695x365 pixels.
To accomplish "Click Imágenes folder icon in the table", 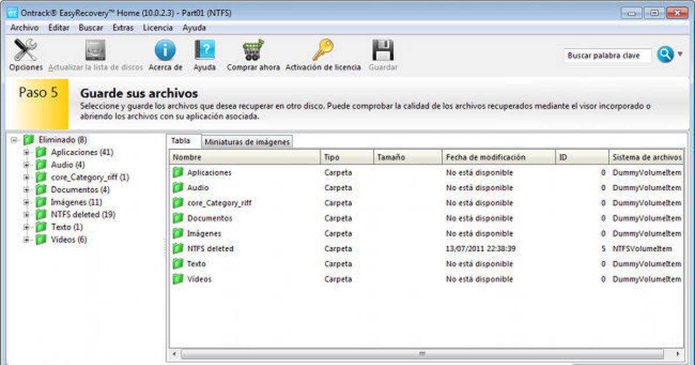I will [178, 233].
